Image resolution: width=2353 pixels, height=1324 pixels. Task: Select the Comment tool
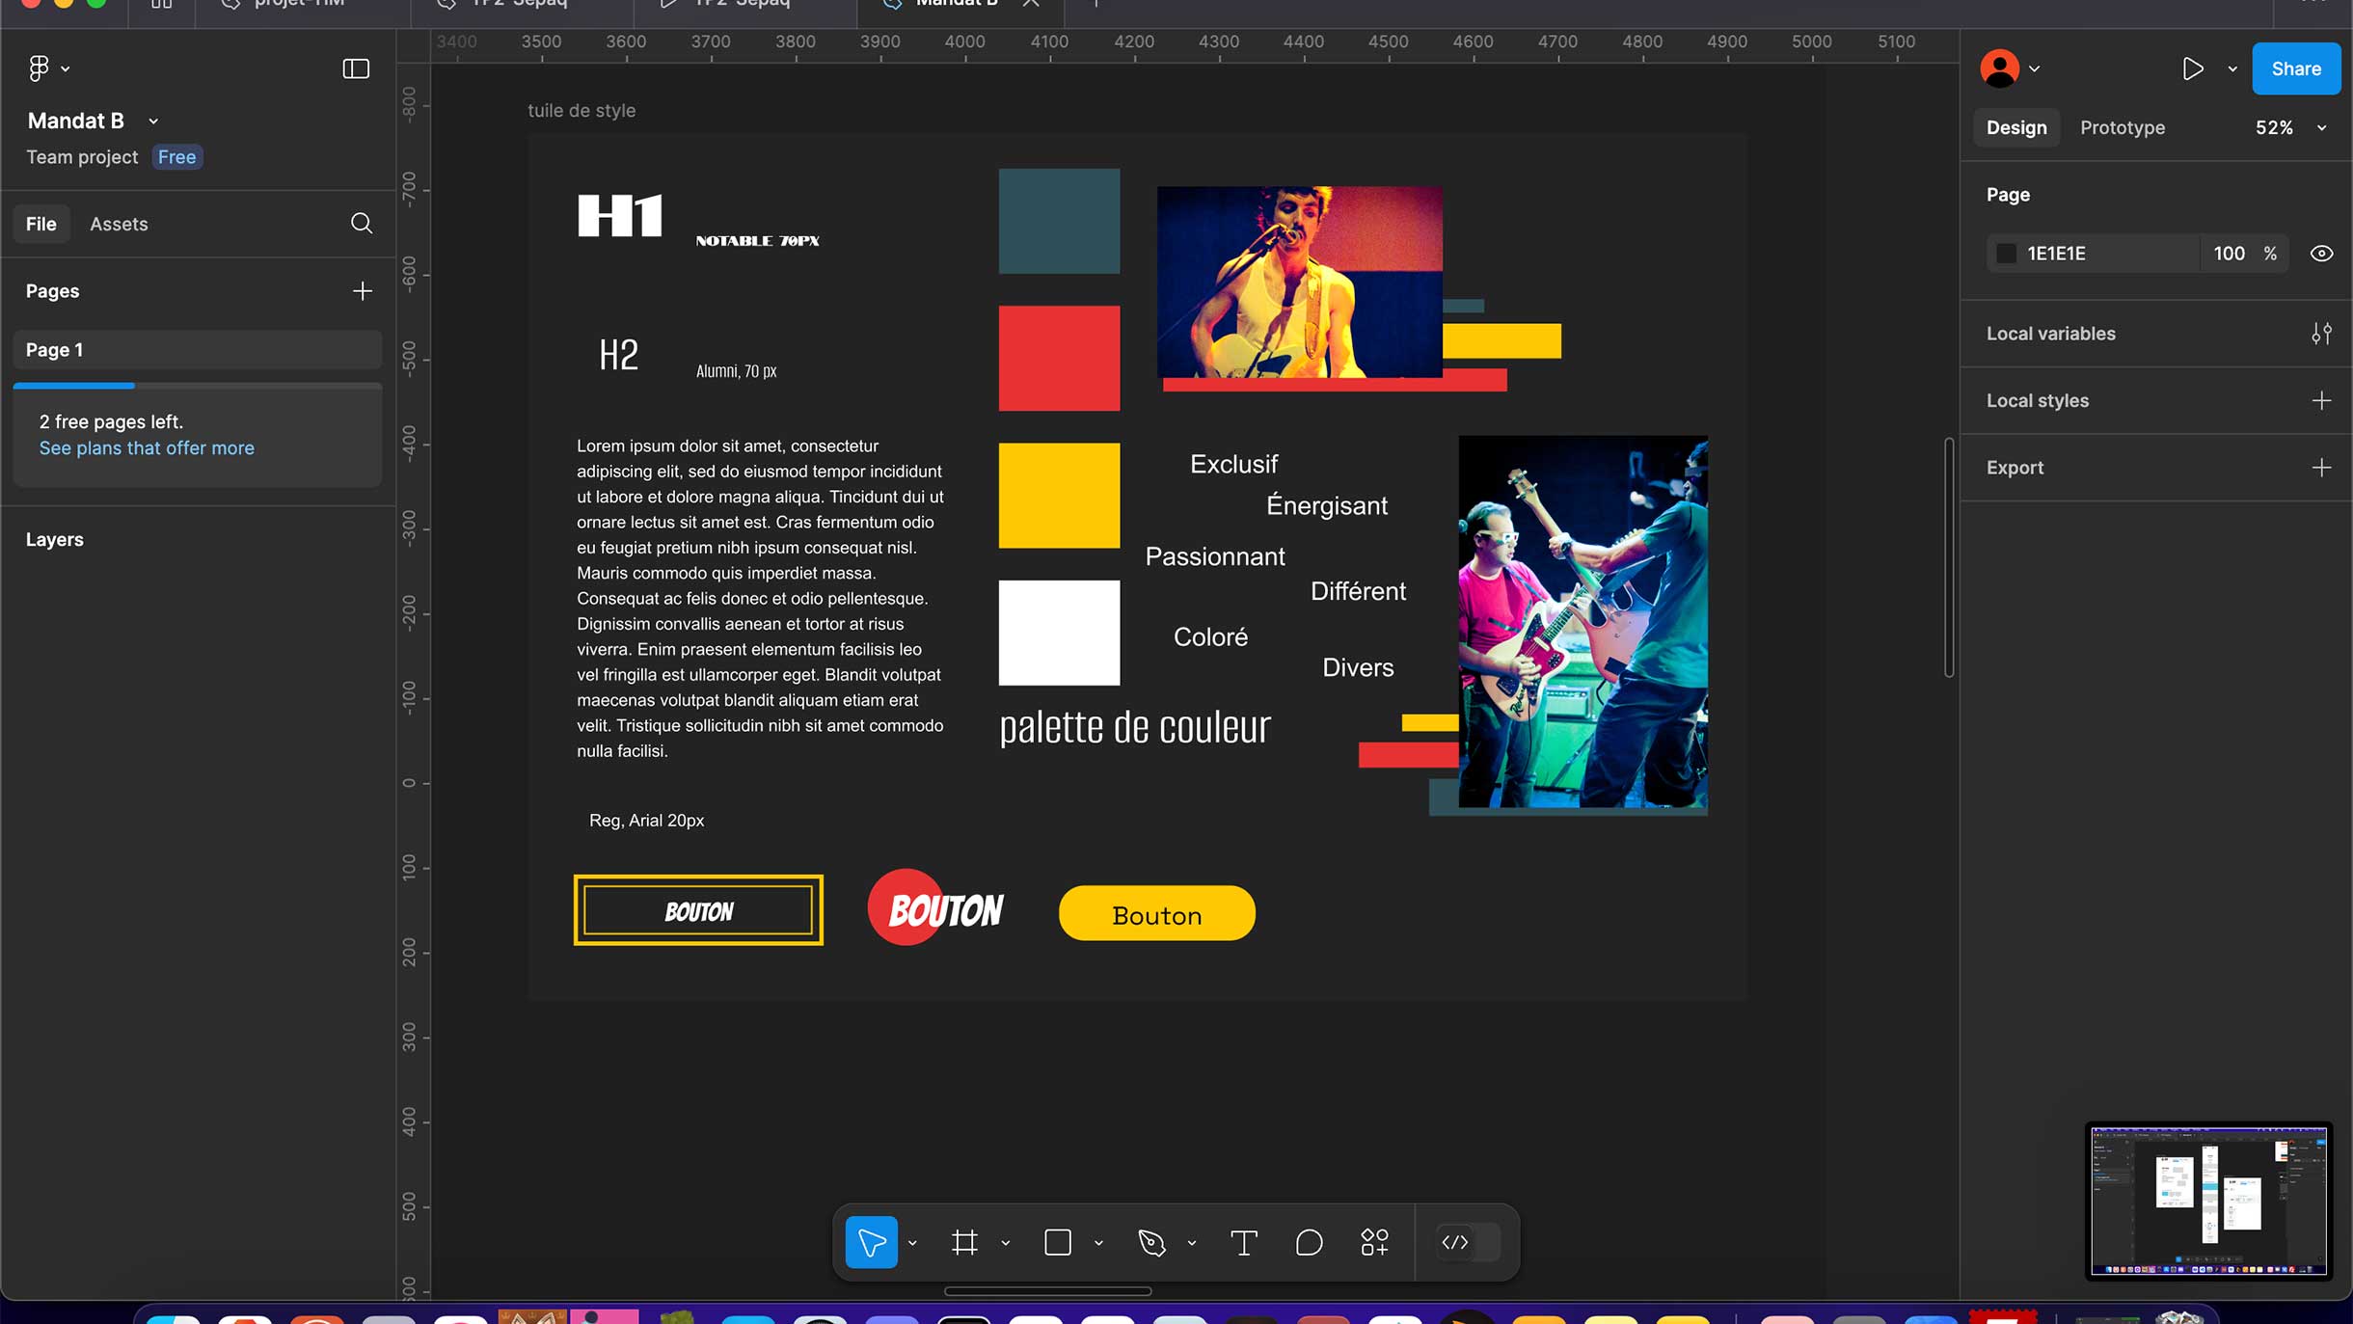tap(1309, 1242)
